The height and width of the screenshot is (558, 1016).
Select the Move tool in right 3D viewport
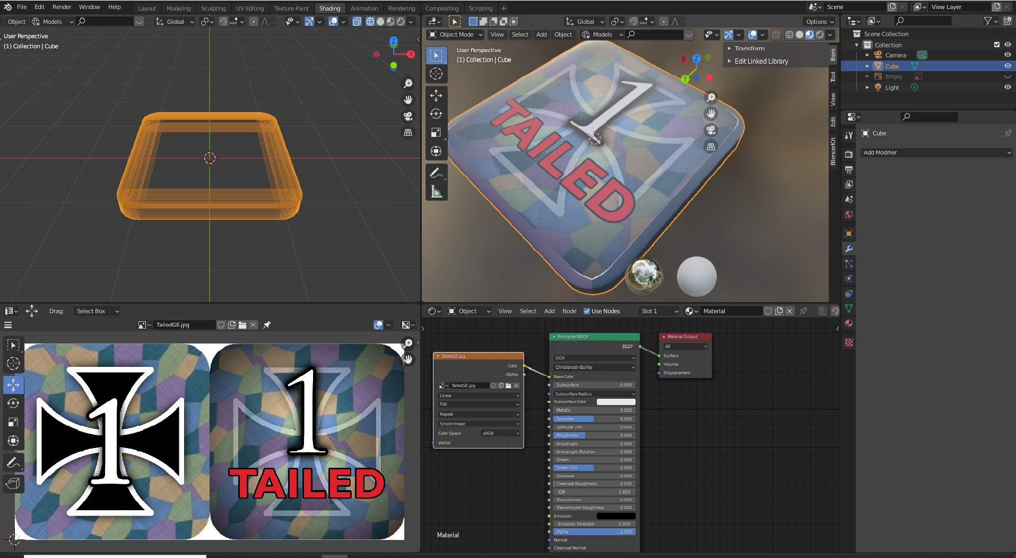click(436, 96)
